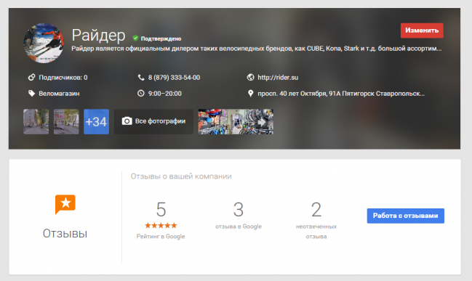Open the +34 more photos tile
The height and width of the screenshot is (281, 472).
pyautogui.click(x=96, y=121)
